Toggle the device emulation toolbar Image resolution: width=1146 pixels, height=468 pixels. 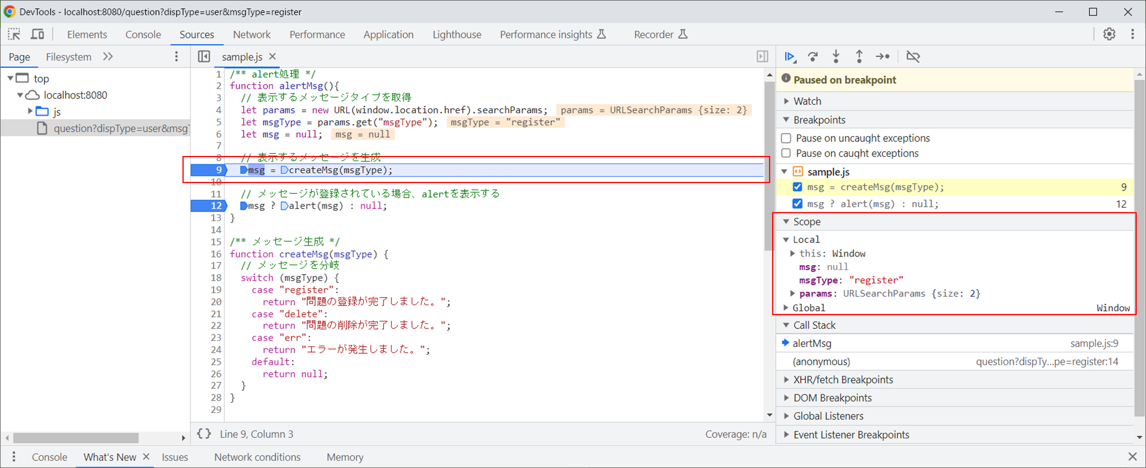[x=37, y=34]
